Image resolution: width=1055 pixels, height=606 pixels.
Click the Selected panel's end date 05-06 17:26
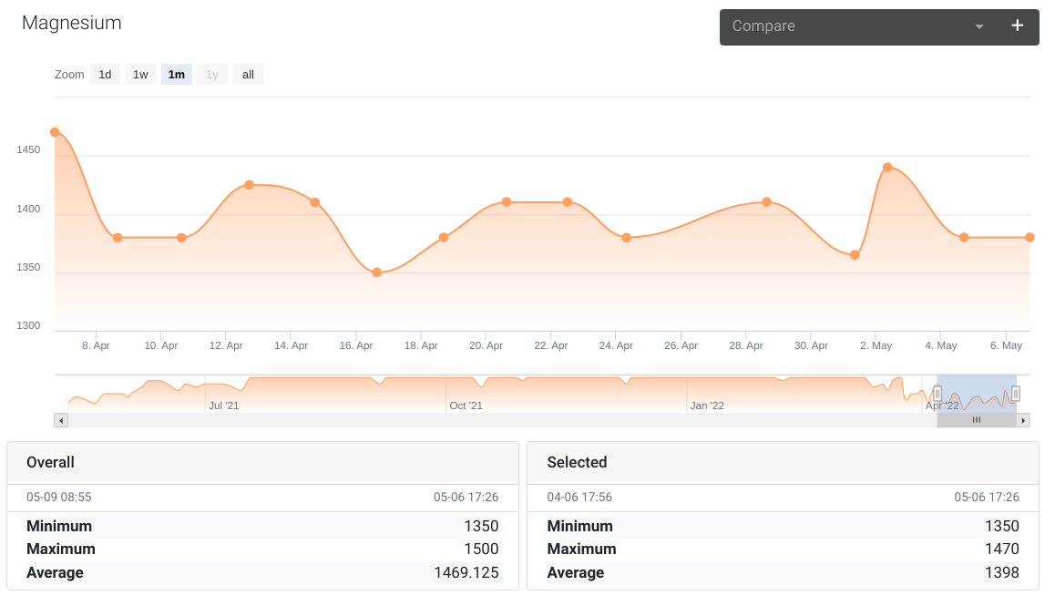click(x=987, y=498)
